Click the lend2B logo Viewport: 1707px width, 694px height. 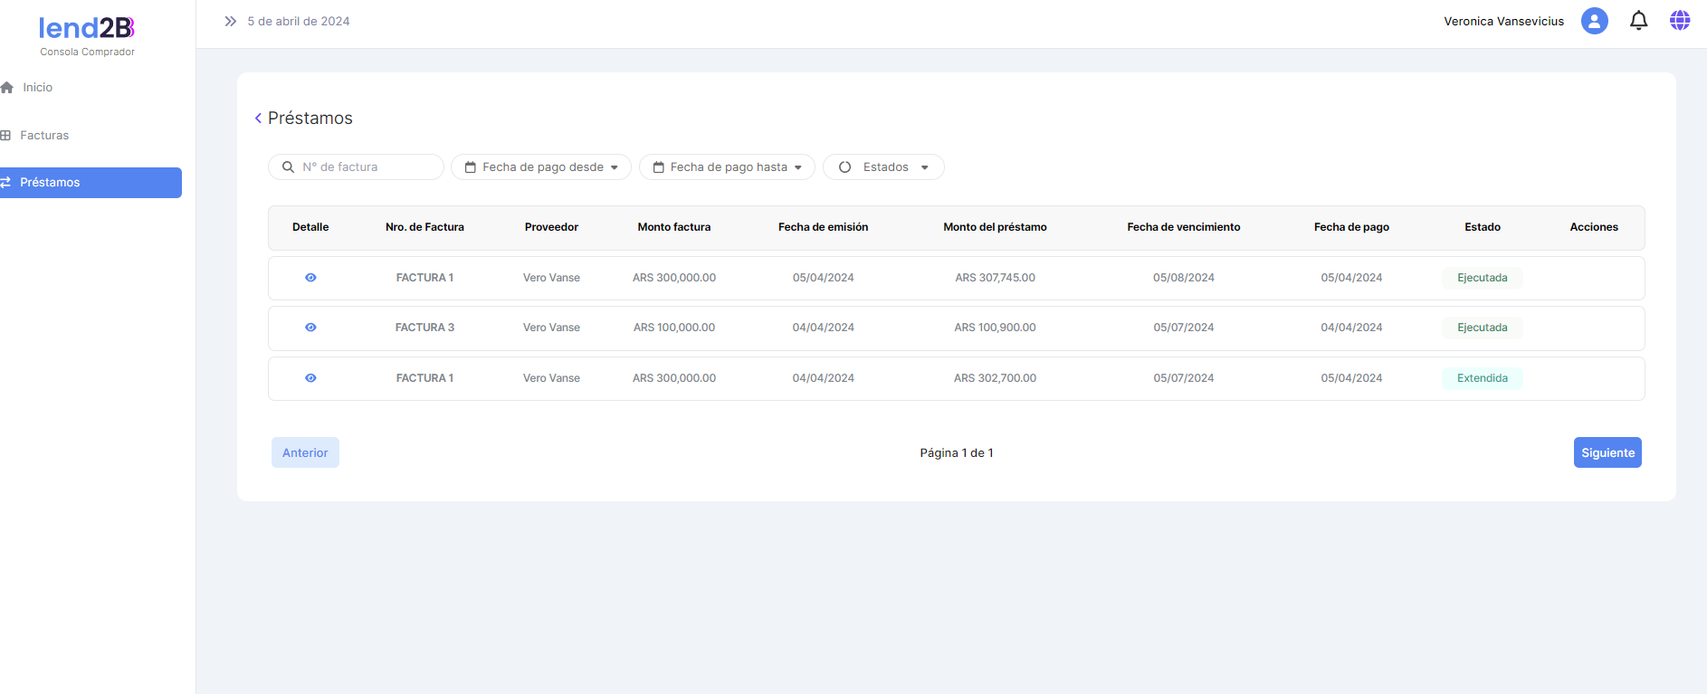pyautogui.click(x=87, y=29)
